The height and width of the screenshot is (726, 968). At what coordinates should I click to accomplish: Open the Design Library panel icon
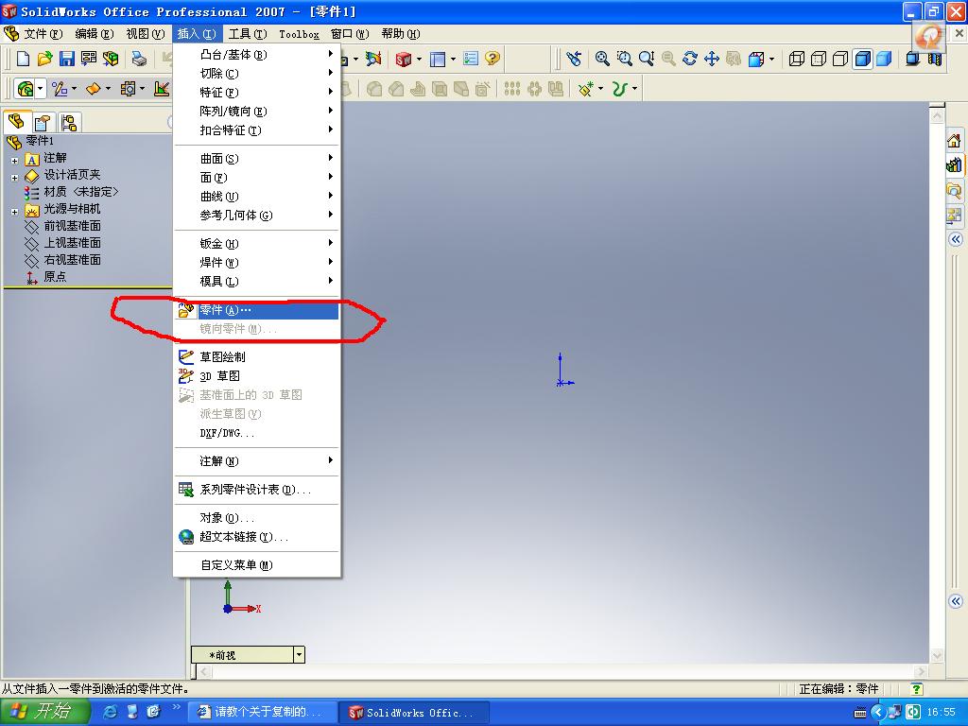point(954,165)
